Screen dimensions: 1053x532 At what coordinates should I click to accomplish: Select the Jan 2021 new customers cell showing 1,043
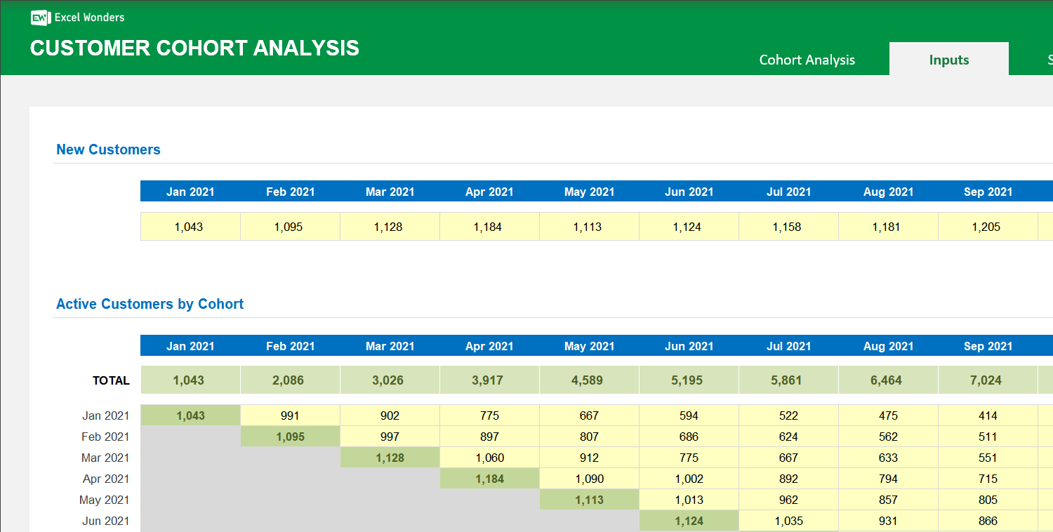tap(190, 226)
